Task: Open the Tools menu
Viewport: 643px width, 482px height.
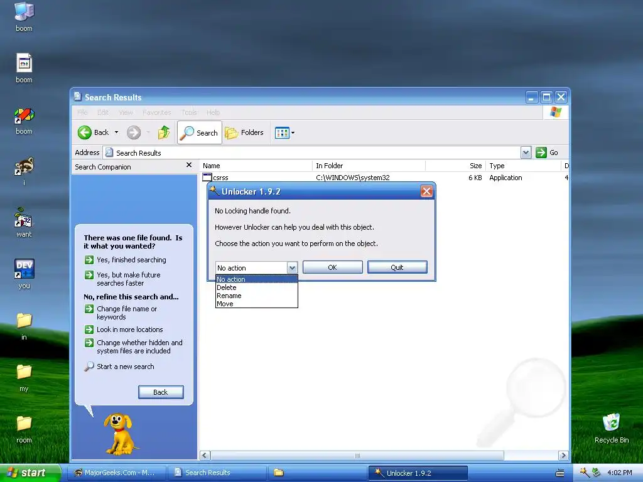Action: (x=189, y=112)
